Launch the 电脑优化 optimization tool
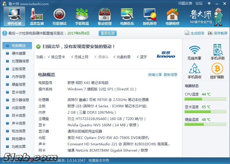This screenshot has width=230, height=164. coord(127,16)
